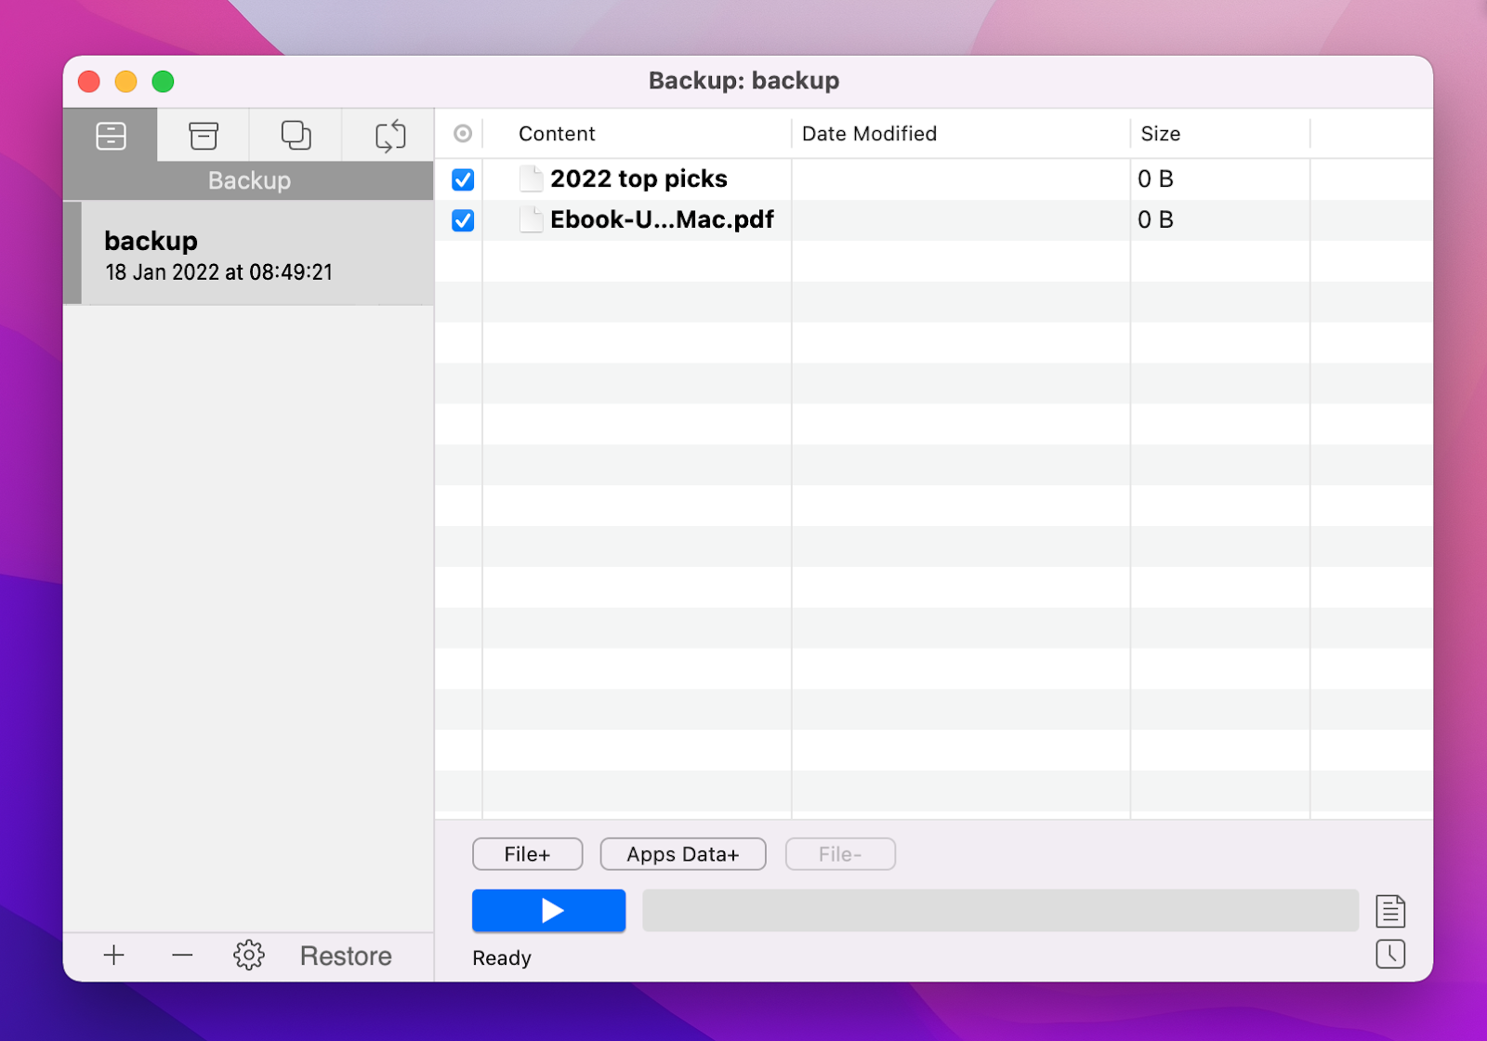Click the Restore label
The image size is (1487, 1041).
click(345, 955)
